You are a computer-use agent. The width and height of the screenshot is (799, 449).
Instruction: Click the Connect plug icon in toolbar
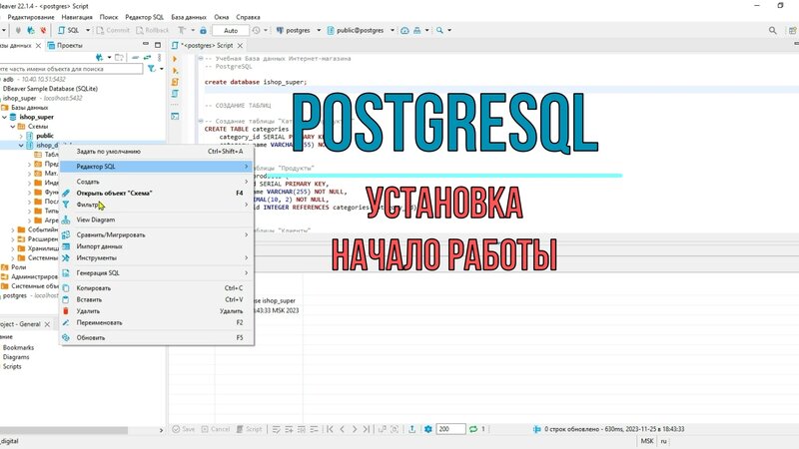tap(18, 31)
